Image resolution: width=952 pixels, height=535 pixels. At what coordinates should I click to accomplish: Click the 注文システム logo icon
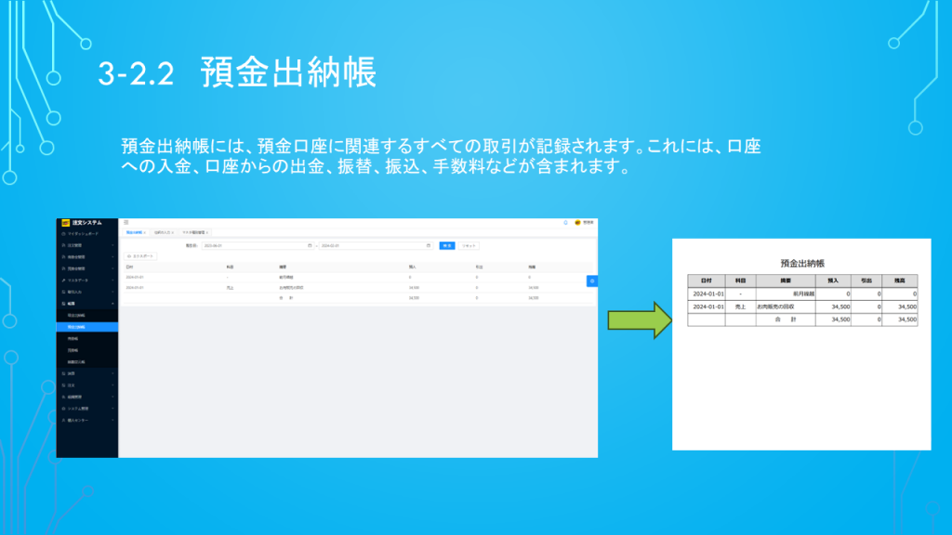pos(66,223)
